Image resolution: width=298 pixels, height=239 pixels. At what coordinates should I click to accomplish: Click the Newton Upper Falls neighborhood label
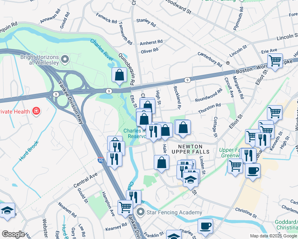(190, 149)
